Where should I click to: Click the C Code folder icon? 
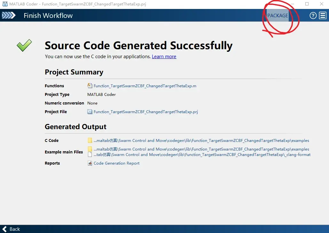(x=90, y=141)
